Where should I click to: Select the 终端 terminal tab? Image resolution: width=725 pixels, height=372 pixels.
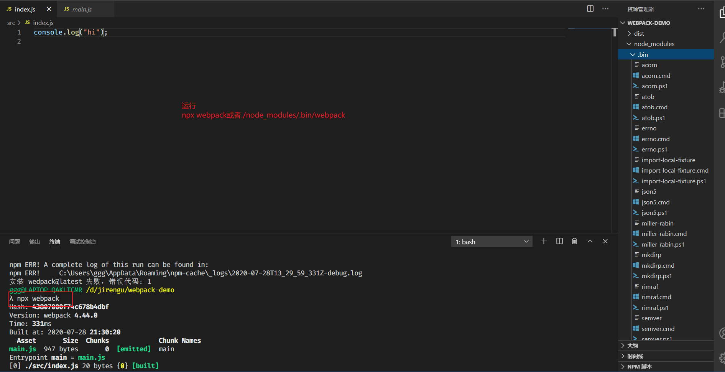click(x=55, y=242)
